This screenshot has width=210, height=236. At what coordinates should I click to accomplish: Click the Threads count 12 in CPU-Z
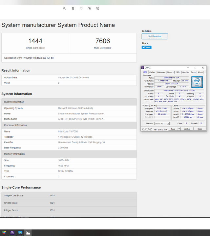click(201, 123)
